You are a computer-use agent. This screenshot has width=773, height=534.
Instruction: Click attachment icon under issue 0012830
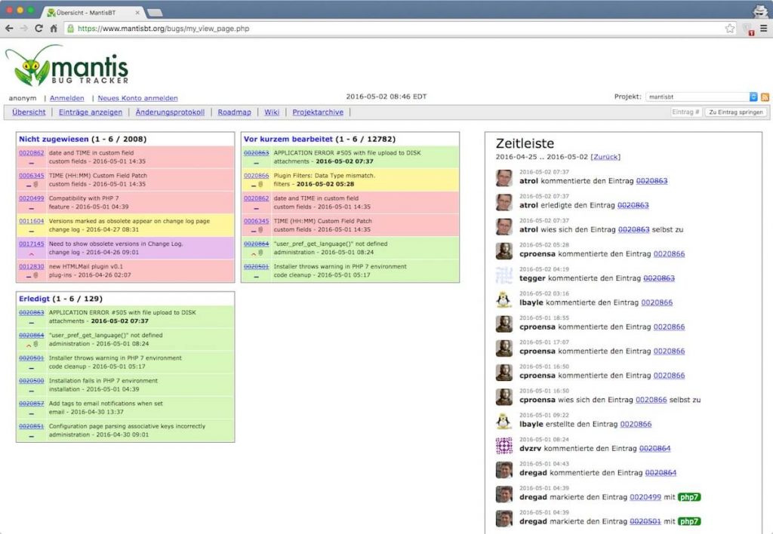pos(35,276)
